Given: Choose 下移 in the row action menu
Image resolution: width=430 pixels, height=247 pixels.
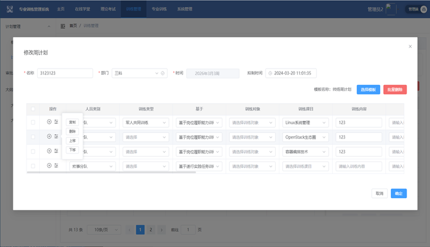Looking at the screenshot, I should pos(73,150).
